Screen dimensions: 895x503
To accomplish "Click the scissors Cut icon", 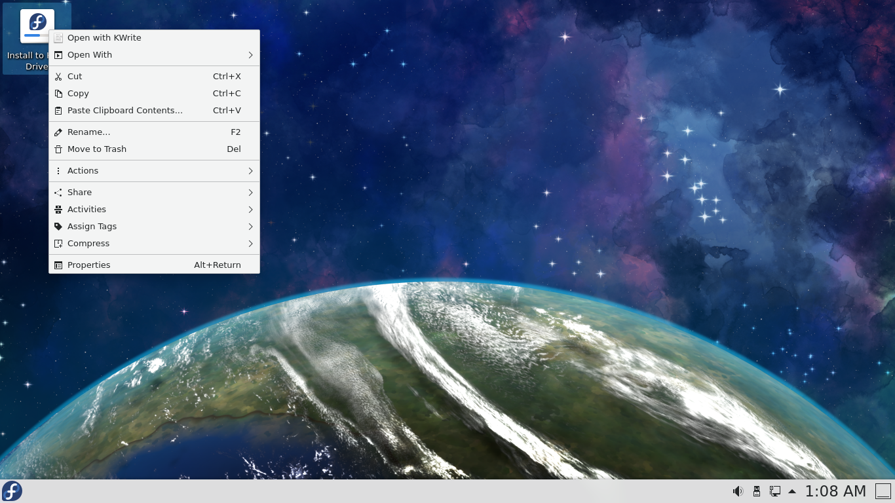I will [58, 77].
